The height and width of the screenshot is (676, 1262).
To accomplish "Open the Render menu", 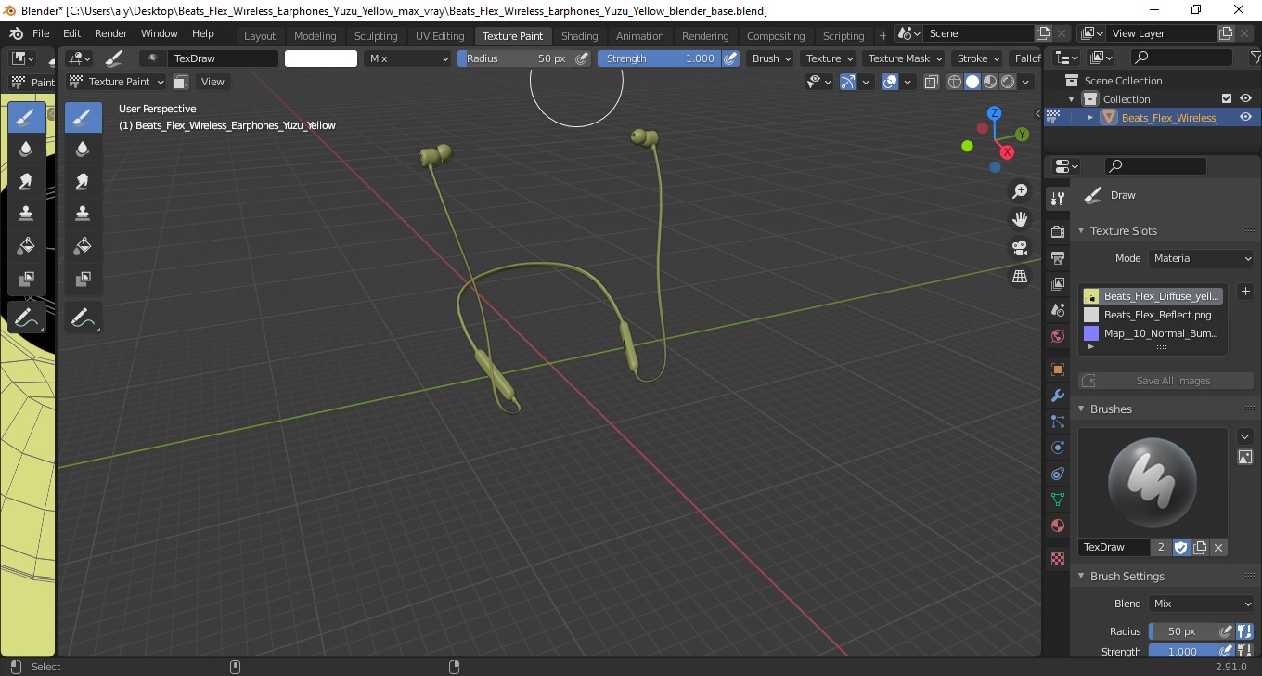I will (111, 33).
